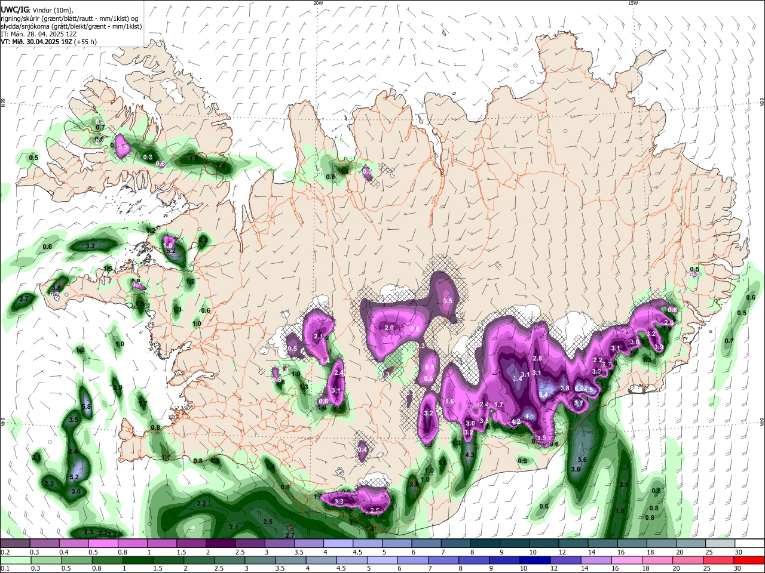
Task: Click the "rigning/skúrir" legend description line
Action: (71, 19)
